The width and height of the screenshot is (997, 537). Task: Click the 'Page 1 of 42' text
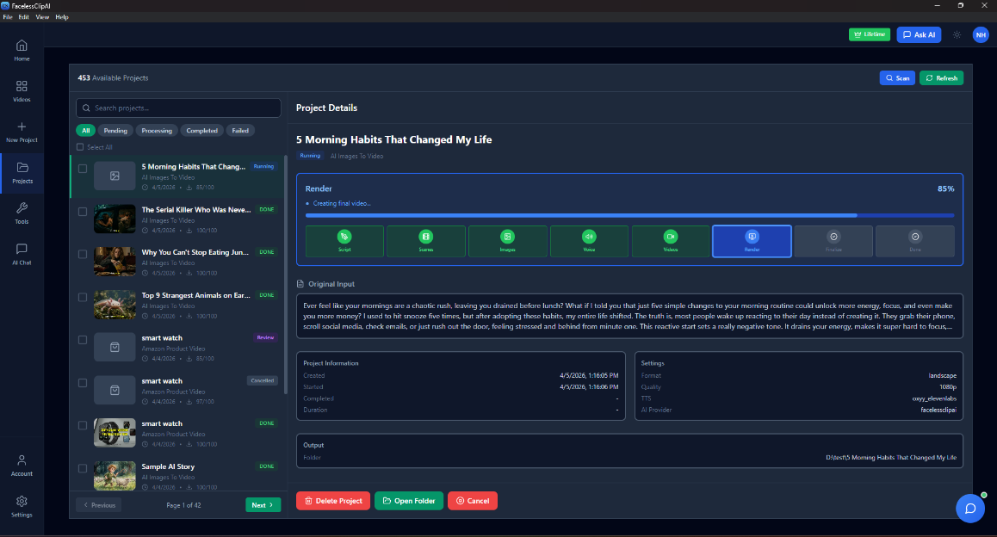coord(183,505)
